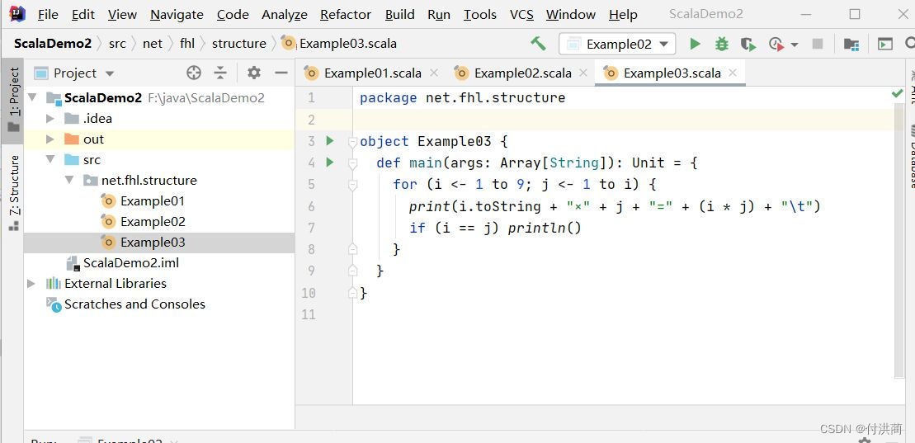Click ScalaDemo2 in the breadcrumb bar

[x=53, y=44]
